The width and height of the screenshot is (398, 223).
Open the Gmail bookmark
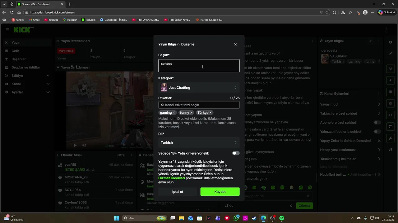[x=34, y=20]
